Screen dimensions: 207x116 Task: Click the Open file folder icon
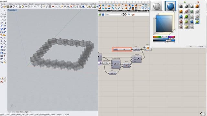point(5,6)
